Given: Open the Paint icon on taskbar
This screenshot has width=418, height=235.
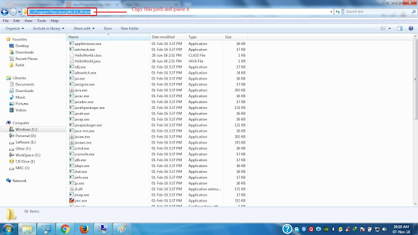Looking at the screenshot, I should 122,229.
